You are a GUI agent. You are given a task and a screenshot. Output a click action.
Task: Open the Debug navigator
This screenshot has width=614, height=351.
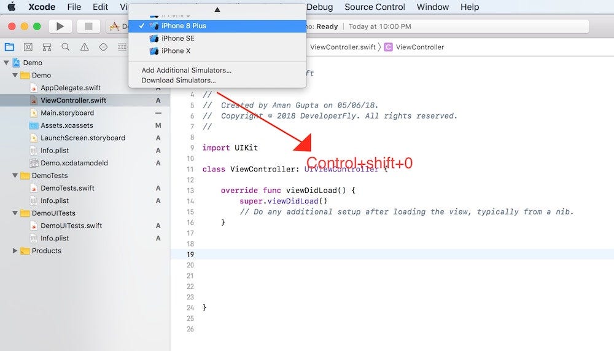tap(122, 47)
